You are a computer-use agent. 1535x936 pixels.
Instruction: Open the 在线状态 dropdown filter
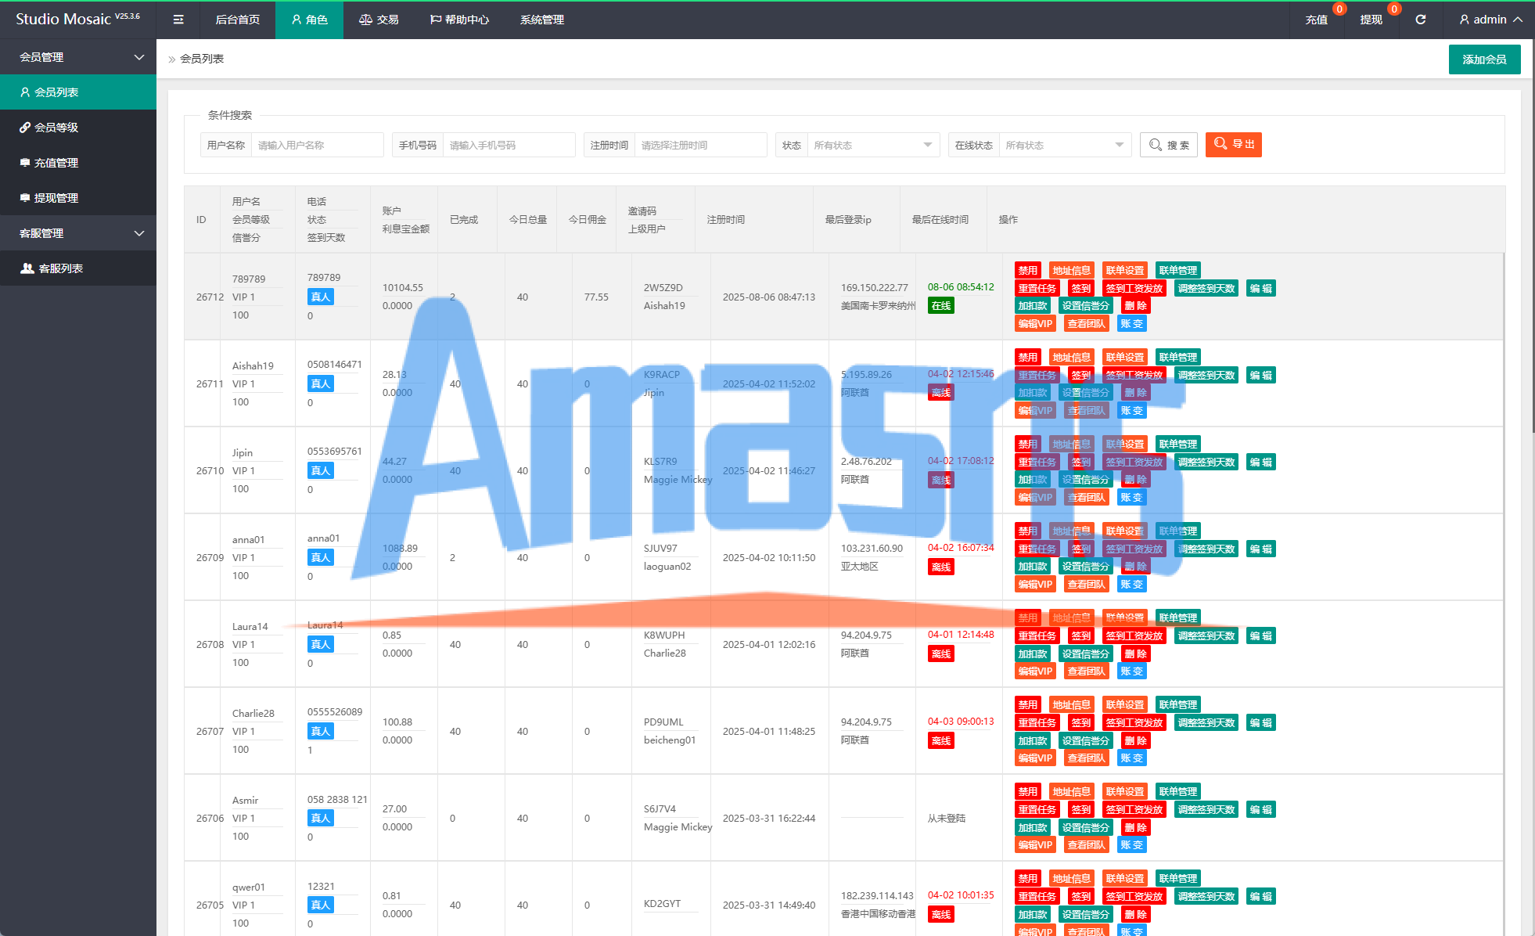click(x=1064, y=145)
